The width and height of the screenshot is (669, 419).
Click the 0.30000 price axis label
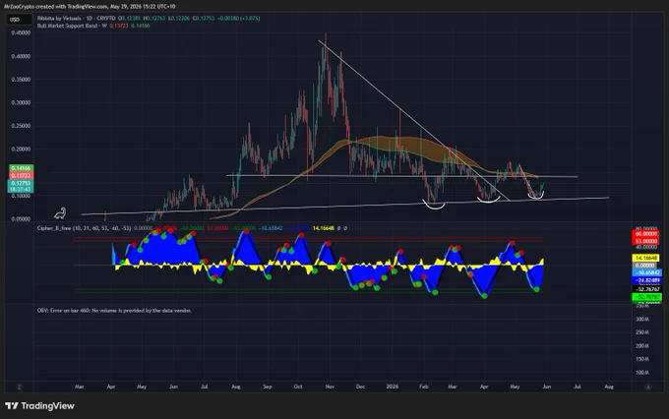point(21,103)
